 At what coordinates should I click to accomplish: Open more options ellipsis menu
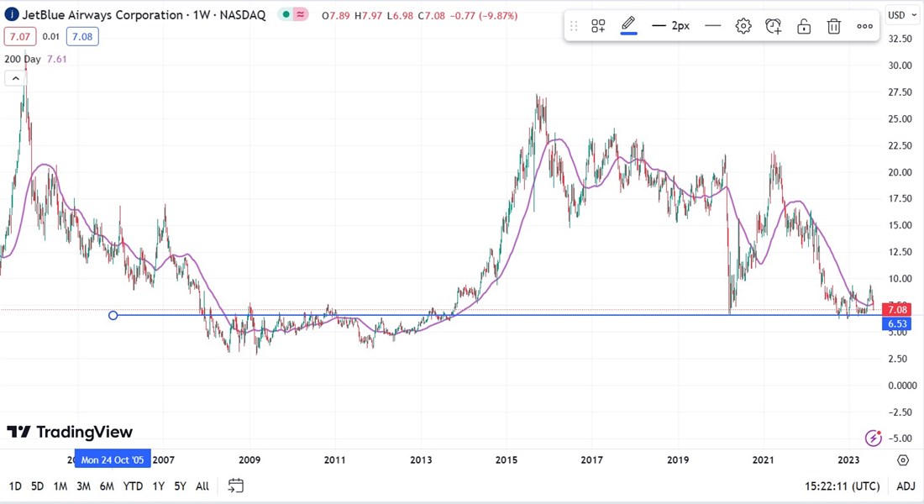click(x=864, y=26)
